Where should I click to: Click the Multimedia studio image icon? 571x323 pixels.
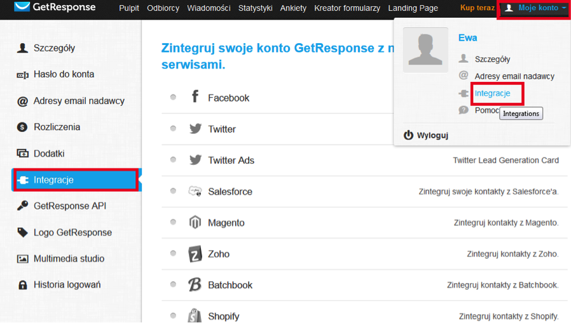pyautogui.click(x=23, y=259)
